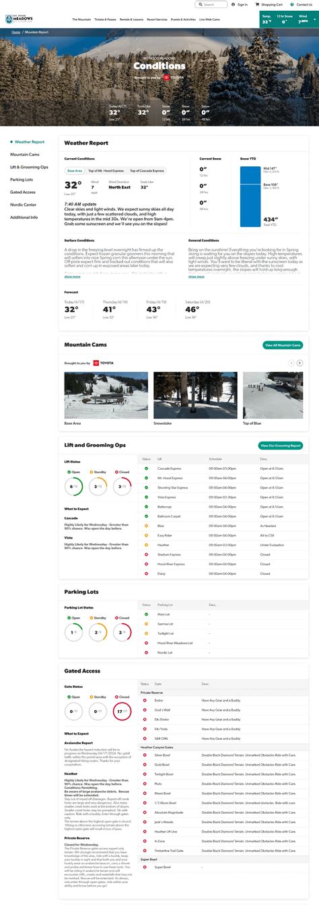Jump to Lift & Grooming Ops sidebar section
Viewport: 319px width, 906px height.
tap(29, 167)
